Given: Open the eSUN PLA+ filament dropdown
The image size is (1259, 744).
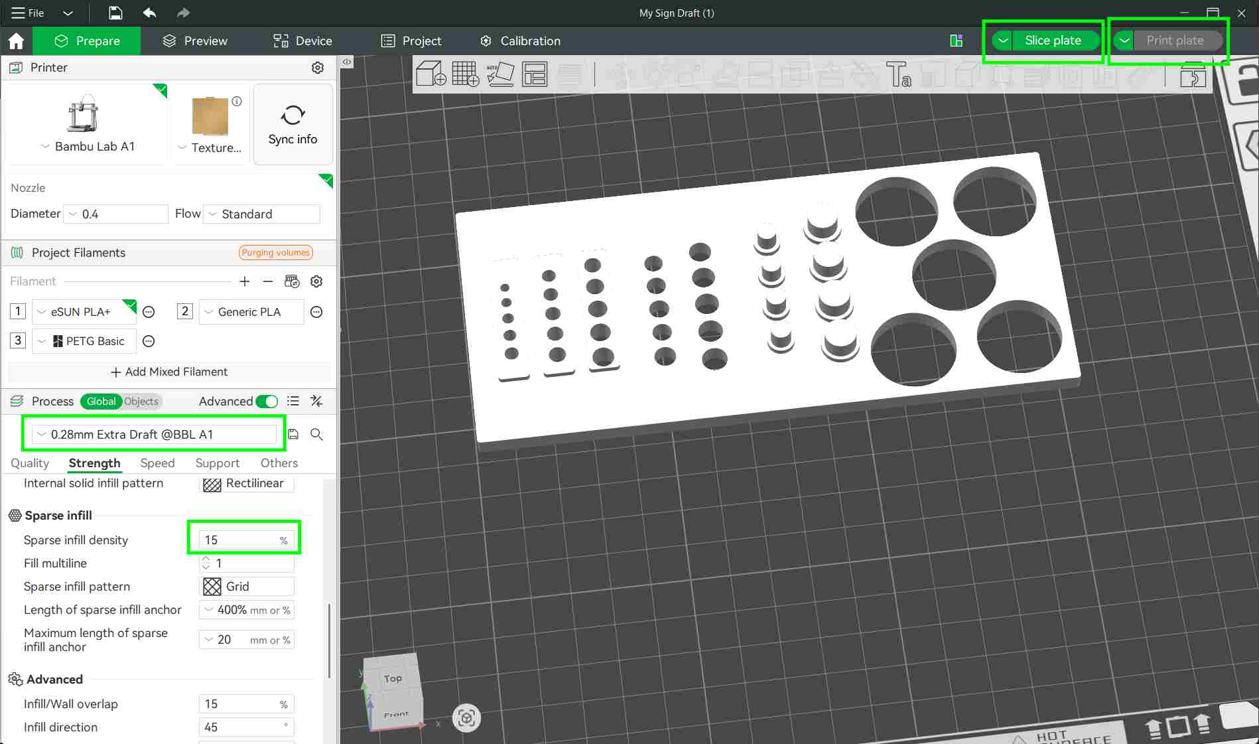Looking at the screenshot, I should point(84,312).
